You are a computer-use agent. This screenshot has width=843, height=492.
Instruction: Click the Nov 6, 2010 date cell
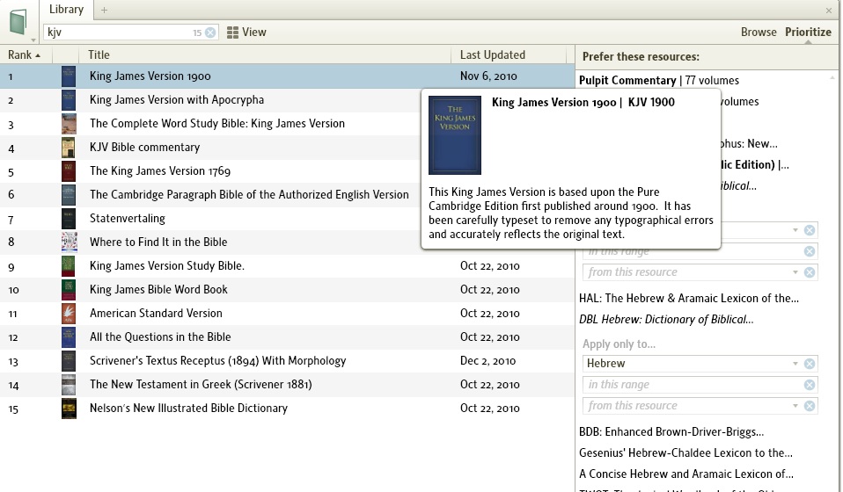(488, 76)
